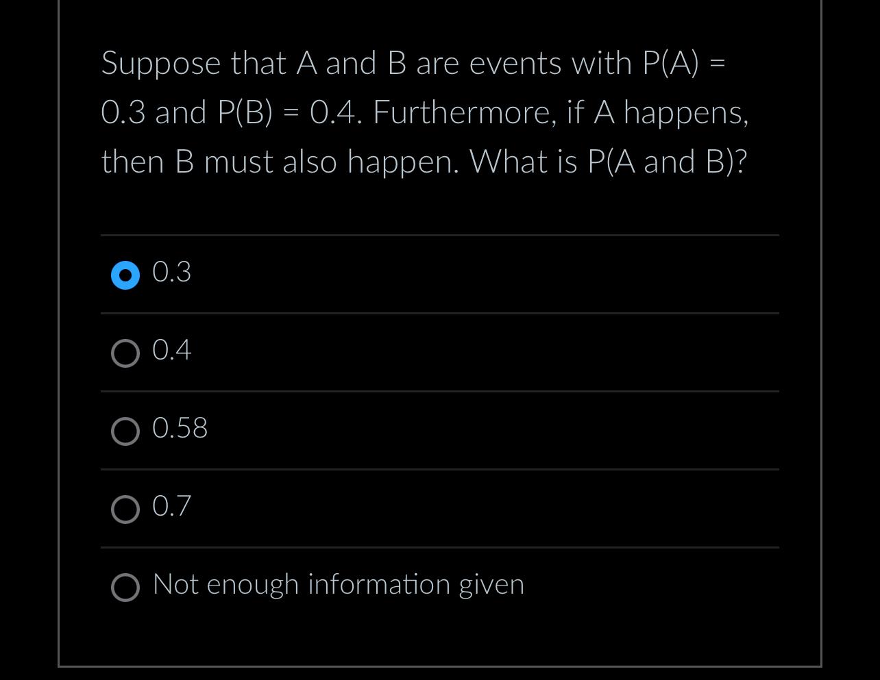Click the question text paragraph
880x680 pixels.
tap(425, 112)
